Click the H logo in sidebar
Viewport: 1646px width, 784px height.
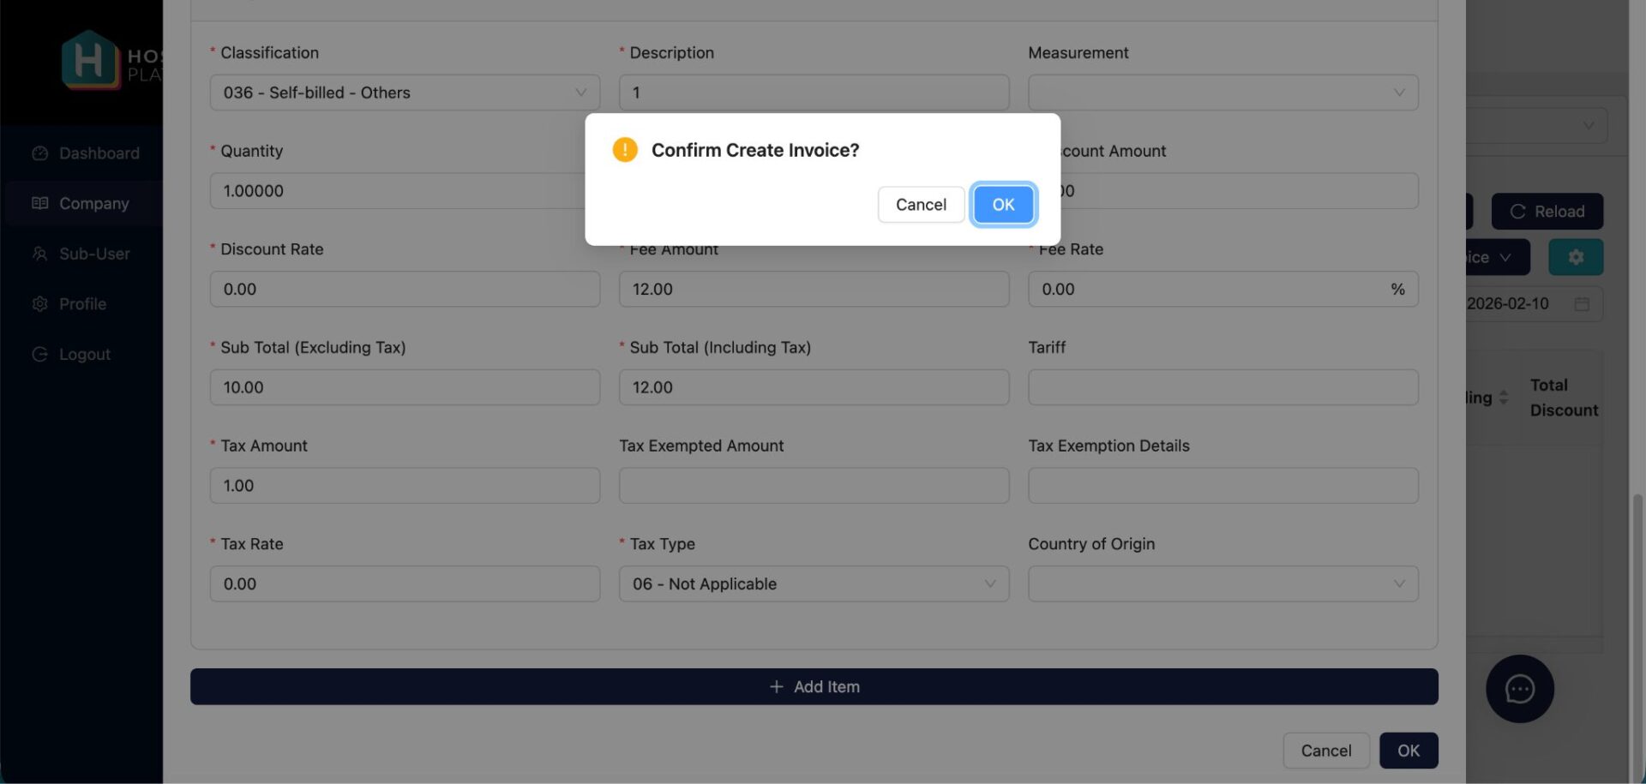click(90, 60)
